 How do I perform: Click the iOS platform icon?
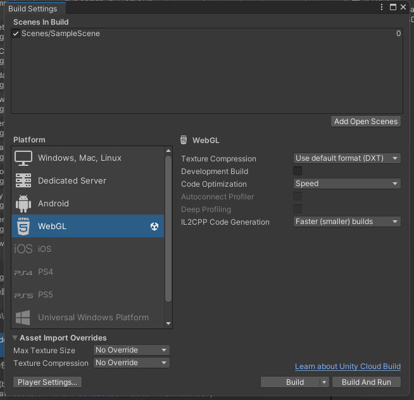tap(23, 249)
